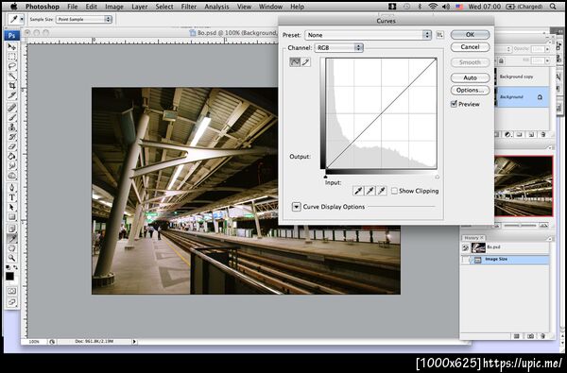567x373 pixels.
Task: Open the Sample Size dropdown
Action: [84, 19]
